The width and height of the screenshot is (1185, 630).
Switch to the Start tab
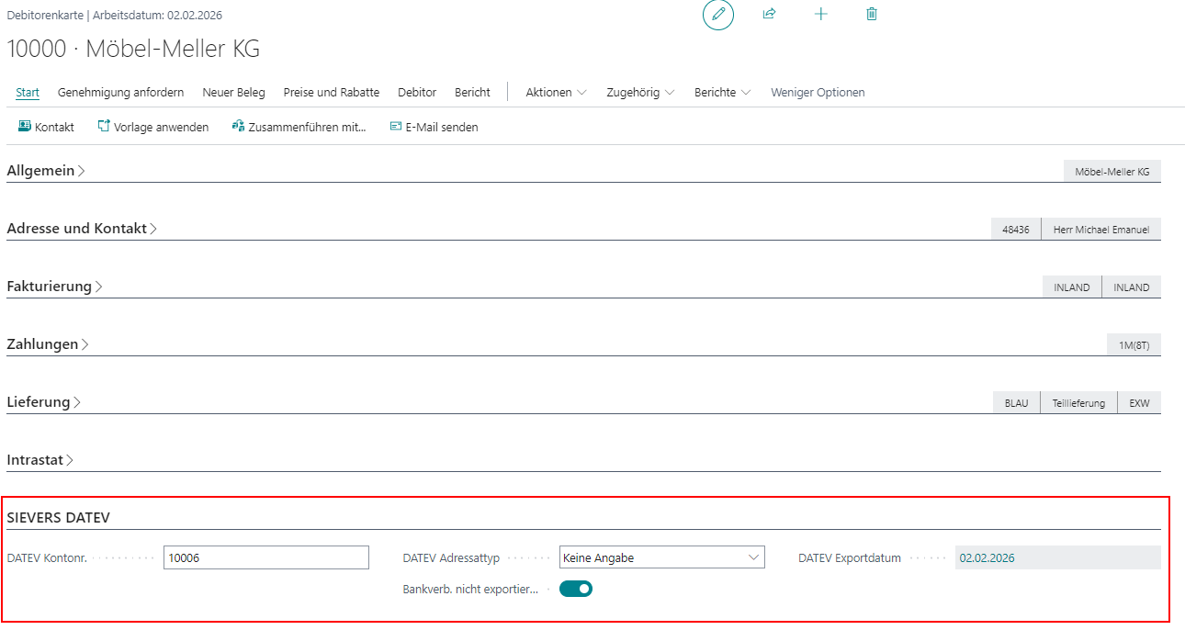28,93
